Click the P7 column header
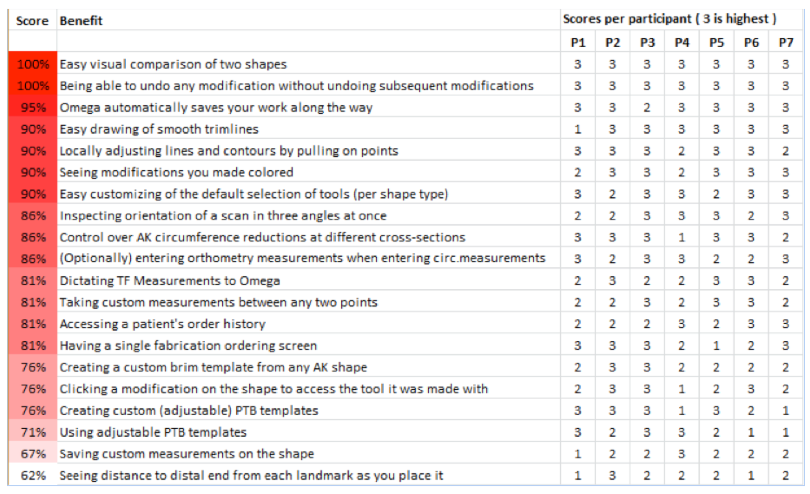Screen dimensions: 810x494 coord(786,43)
